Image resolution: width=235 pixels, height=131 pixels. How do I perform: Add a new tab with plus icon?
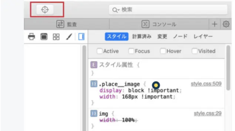(214, 24)
